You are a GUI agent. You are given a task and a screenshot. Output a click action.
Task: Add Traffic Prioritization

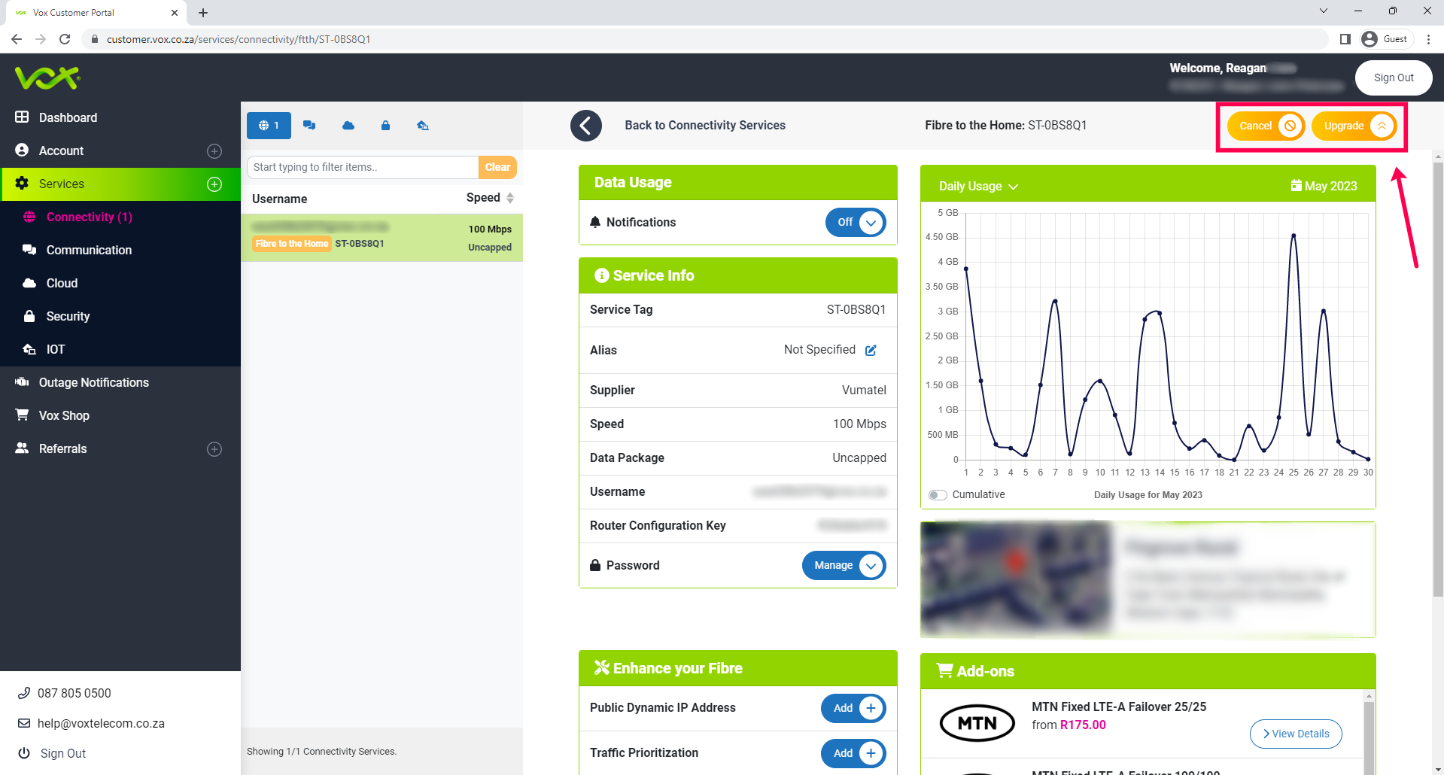coord(853,753)
